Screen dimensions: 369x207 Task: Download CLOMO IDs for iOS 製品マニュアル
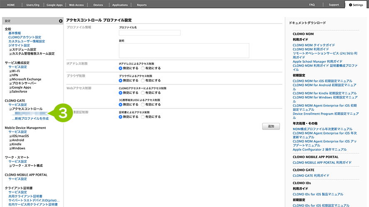(x=318, y=194)
